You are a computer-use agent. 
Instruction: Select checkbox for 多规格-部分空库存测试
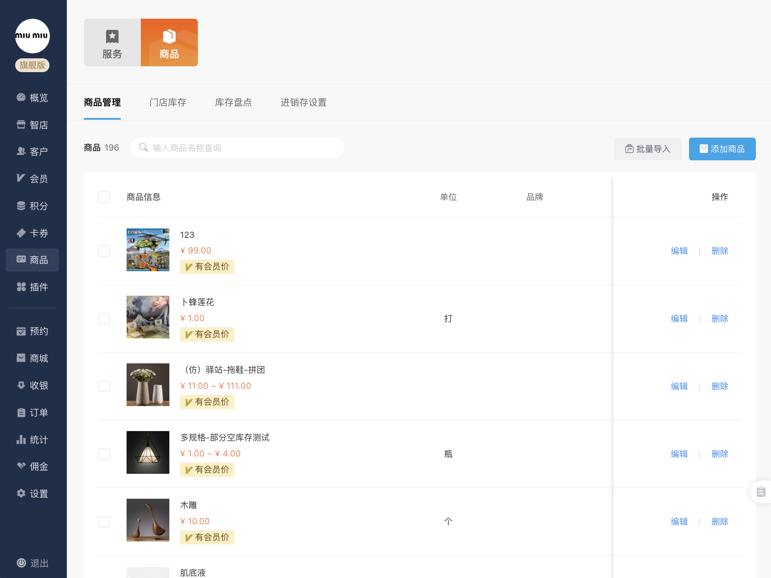click(104, 454)
